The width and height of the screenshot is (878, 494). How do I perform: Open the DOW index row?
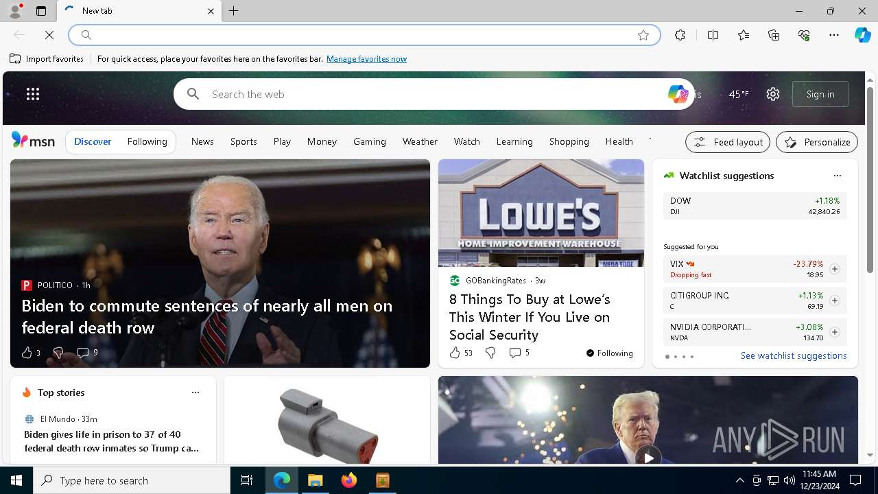[755, 206]
